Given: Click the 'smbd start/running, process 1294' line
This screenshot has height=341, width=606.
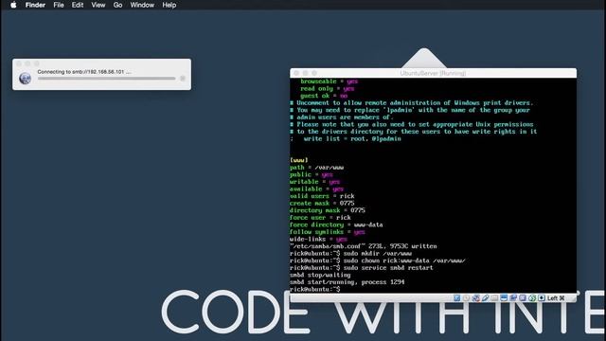Looking at the screenshot, I should (x=348, y=282).
